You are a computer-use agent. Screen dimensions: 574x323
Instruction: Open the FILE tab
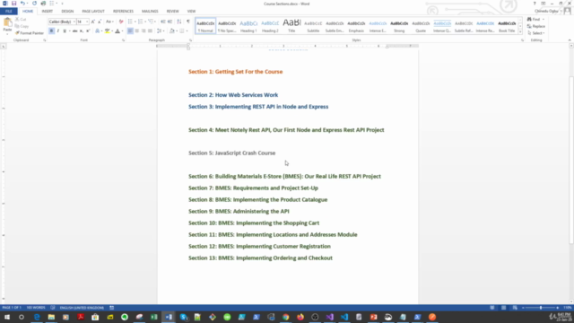point(9,12)
